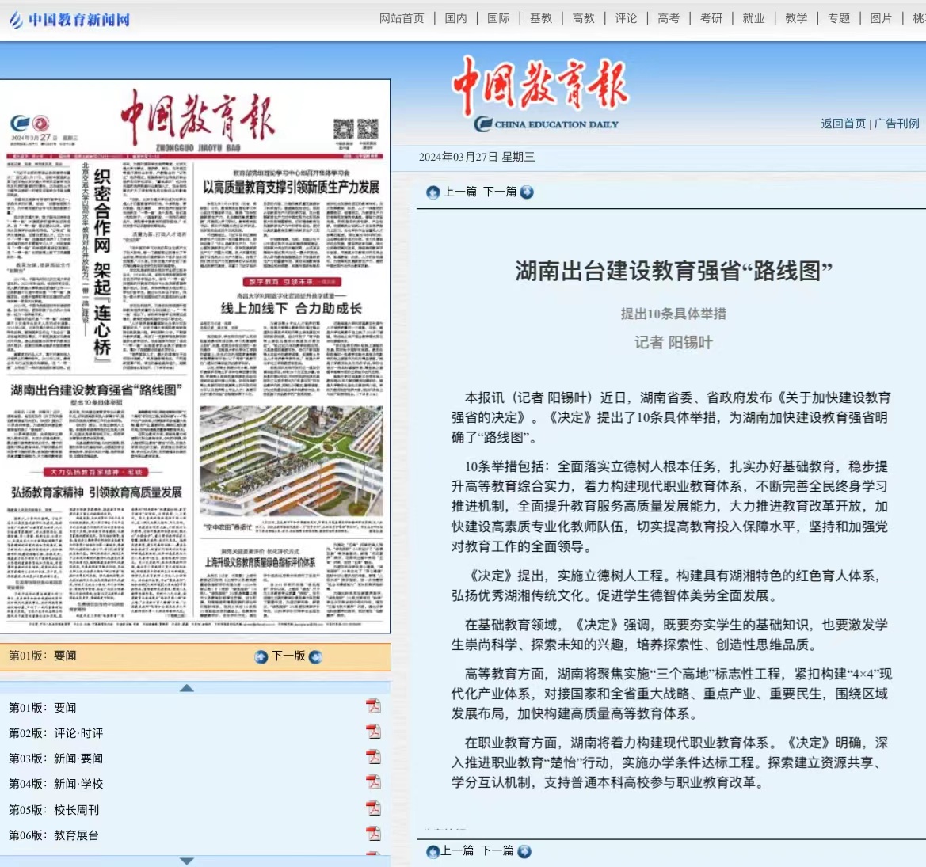Click the top previous-article arrow icon
Screen dimensions: 926x867
point(433,192)
